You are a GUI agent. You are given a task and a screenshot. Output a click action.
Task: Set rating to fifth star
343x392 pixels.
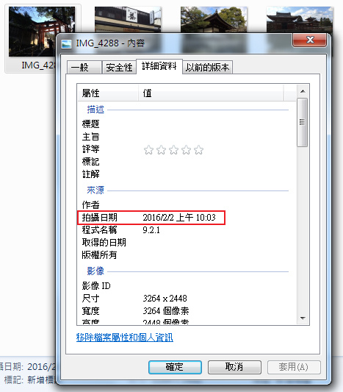coord(199,150)
